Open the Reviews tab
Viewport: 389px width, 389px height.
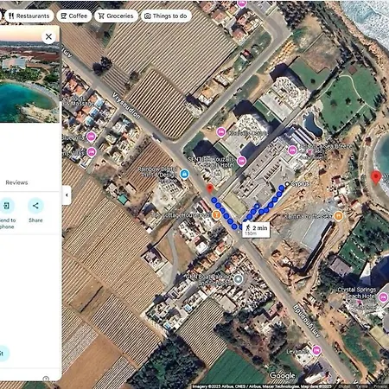16,182
